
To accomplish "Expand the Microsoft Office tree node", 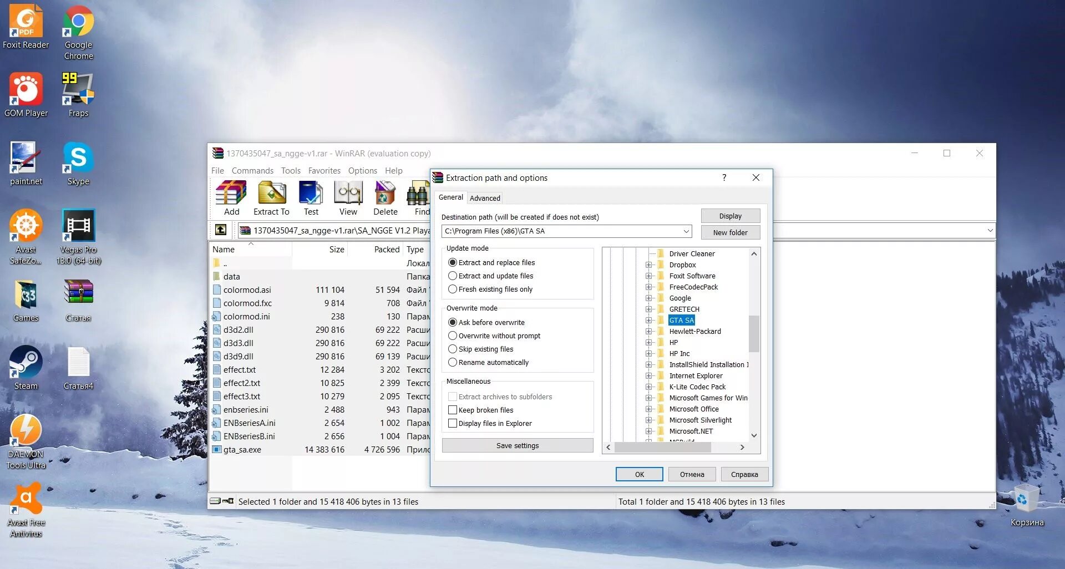I will click(648, 409).
